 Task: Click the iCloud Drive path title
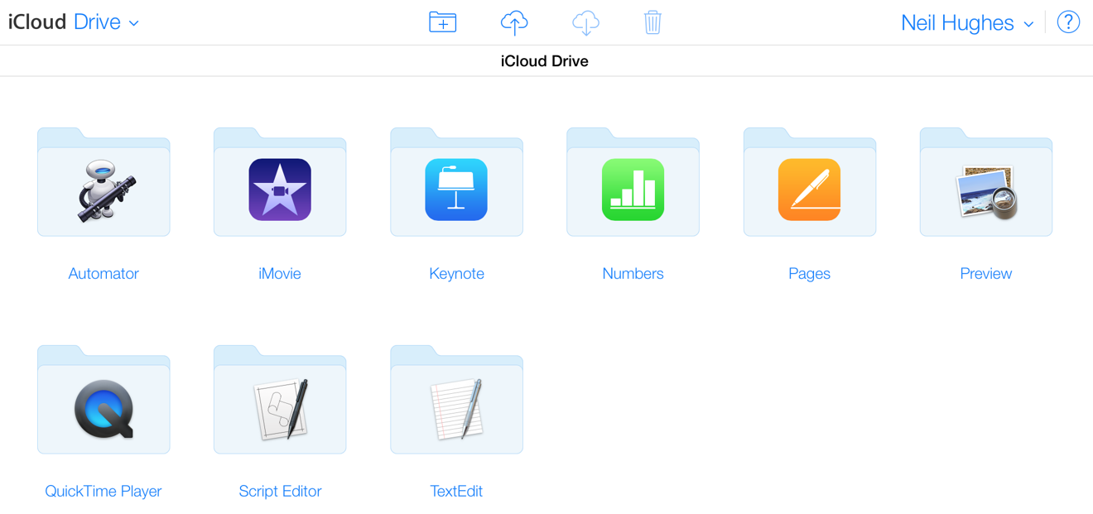click(545, 61)
